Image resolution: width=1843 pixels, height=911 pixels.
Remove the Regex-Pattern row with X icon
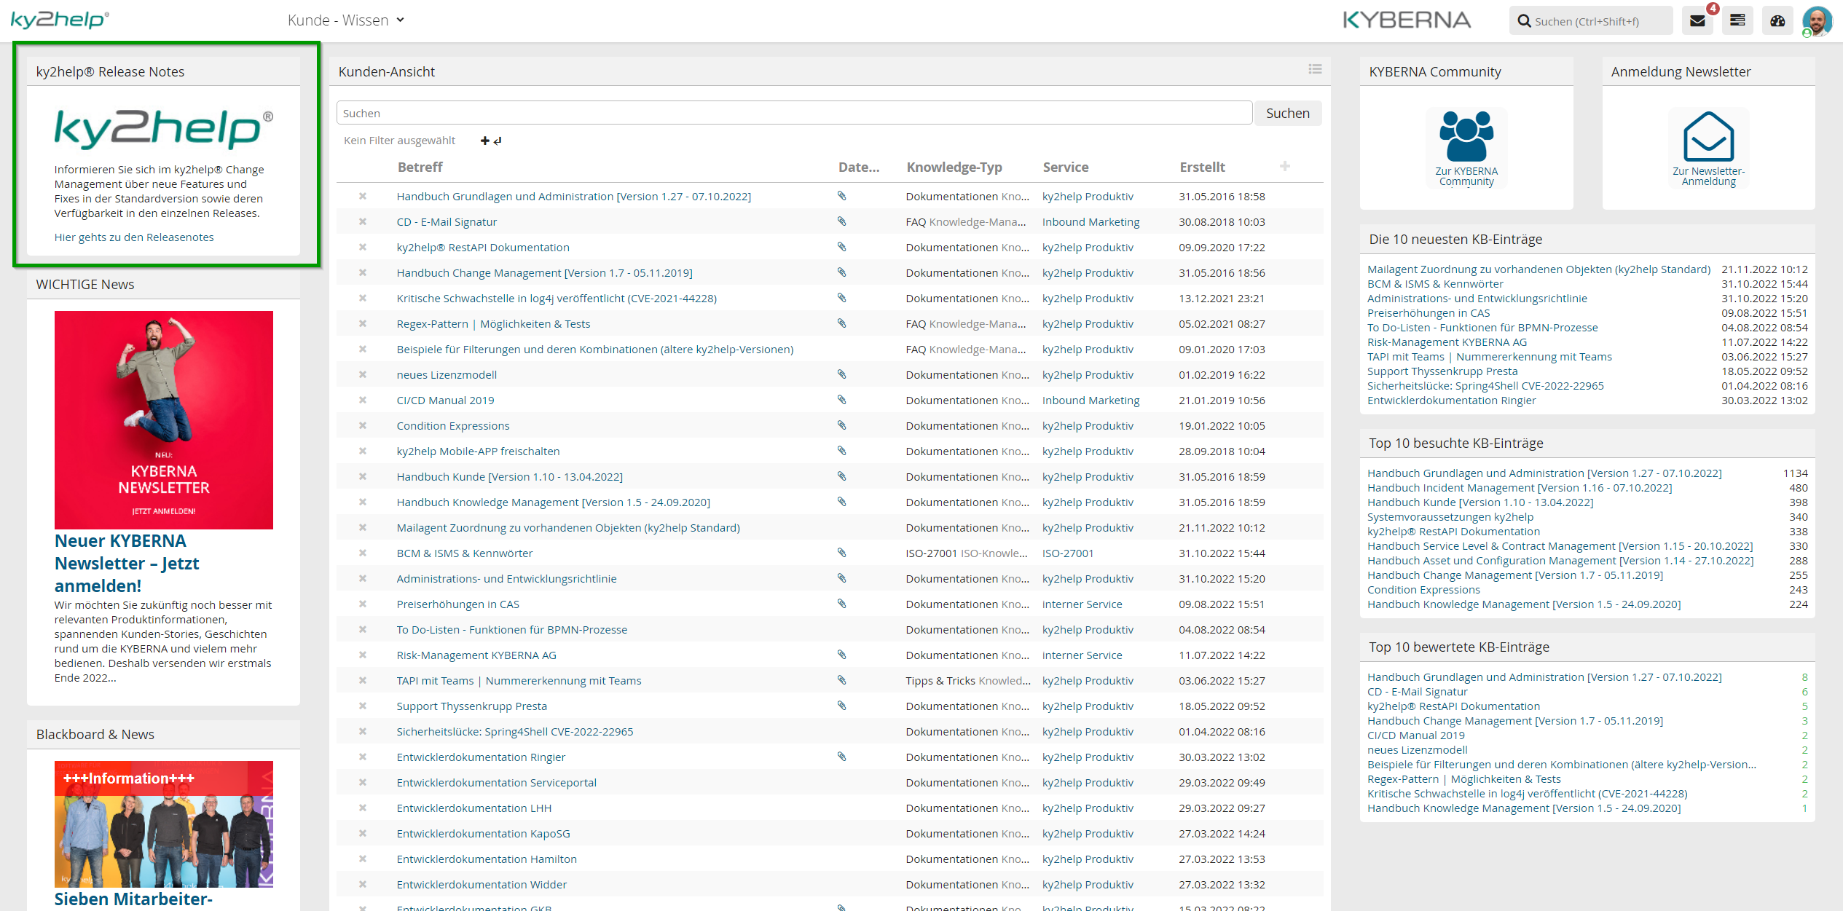click(x=362, y=323)
